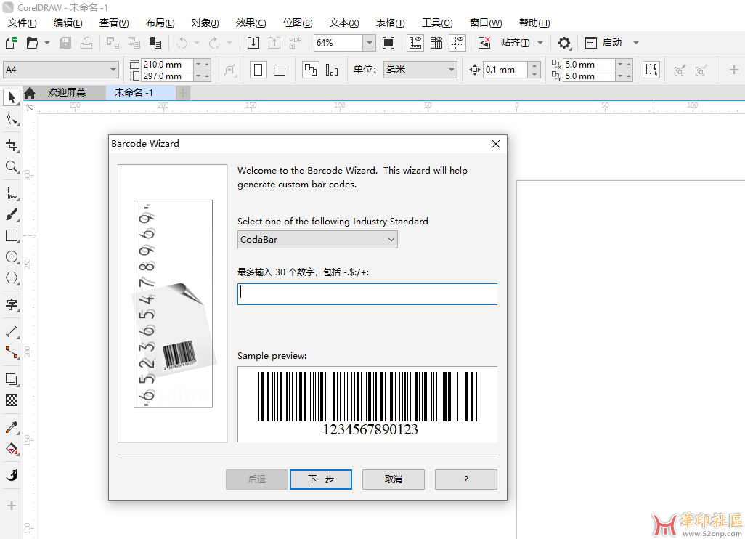Select the Pick tool arrow

12,97
